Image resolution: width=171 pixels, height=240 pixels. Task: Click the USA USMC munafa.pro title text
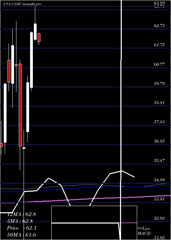23,4
